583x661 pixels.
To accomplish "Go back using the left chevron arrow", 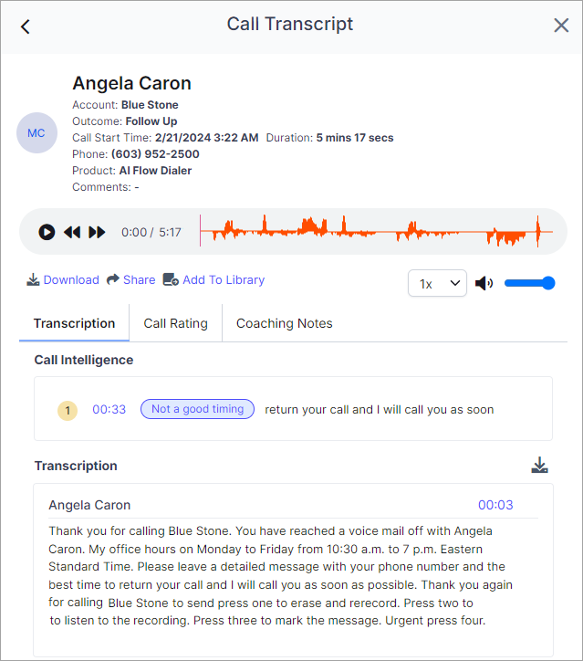I will pyautogui.click(x=26, y=26).
